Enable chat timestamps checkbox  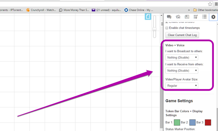[167, 28]
